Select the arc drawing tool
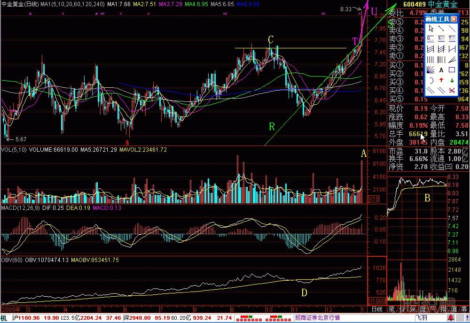Screen dimensions: 470x323 coord(431,80)
